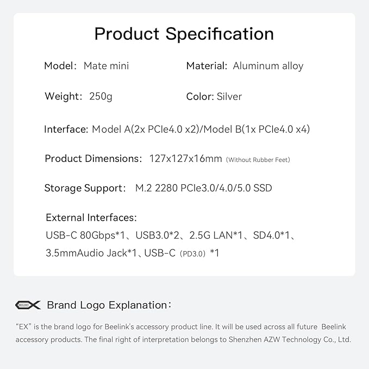Viewport: 369px width, 369px height.
Task: Click the External Interfaces label
Action: click(x=91, y=217)
